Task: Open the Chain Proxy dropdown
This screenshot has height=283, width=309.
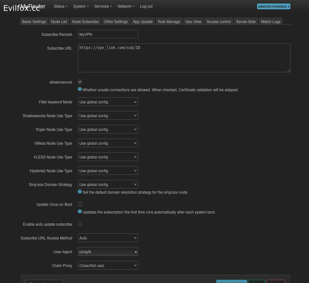Action: coord(108,265)
